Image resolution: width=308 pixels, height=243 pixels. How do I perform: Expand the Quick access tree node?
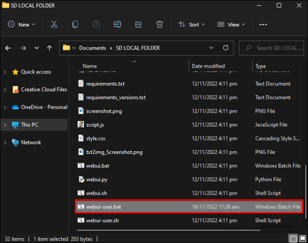click(x=5, y=72)
